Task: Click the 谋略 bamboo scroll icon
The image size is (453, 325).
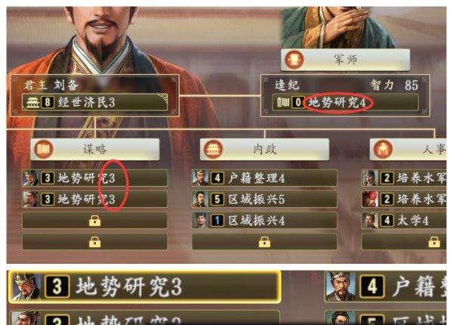Action: click(44, 149)
